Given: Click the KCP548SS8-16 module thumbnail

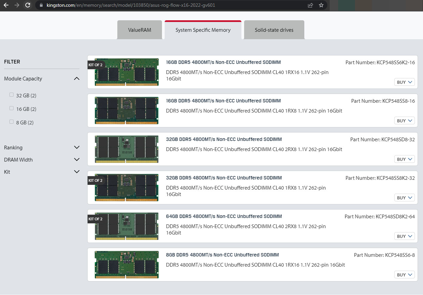Looking at the screenshot, I should coord(126,110).
